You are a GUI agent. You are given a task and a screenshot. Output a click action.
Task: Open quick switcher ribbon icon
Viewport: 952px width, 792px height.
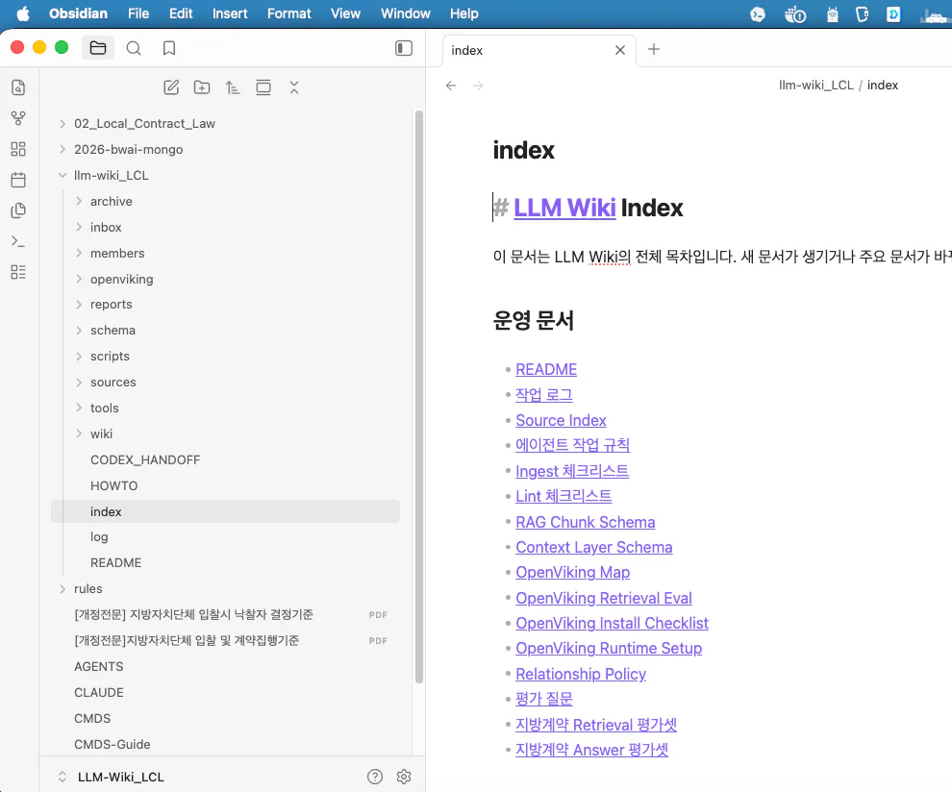[18, 87]
